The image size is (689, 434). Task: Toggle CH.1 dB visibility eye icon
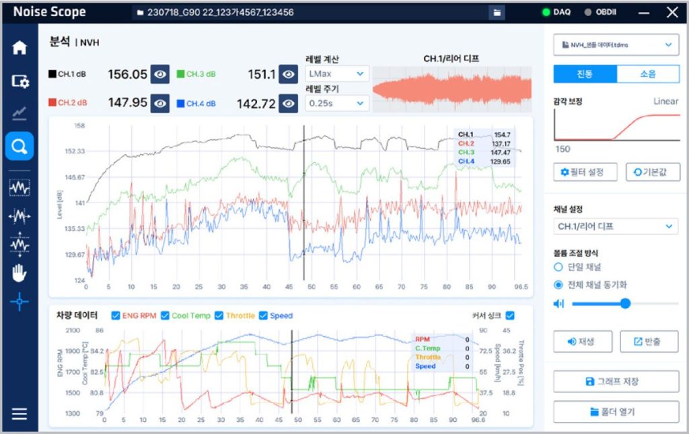coord(159,75)
